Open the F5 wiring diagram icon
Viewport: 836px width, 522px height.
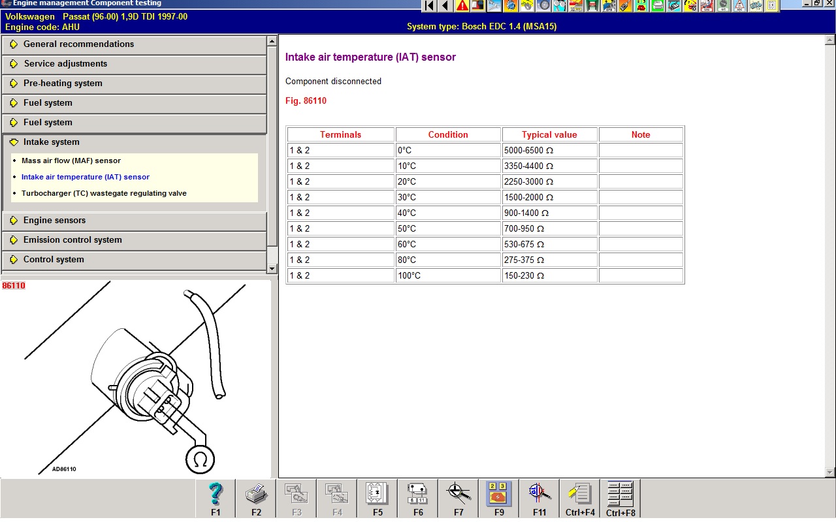(x=378, y=499)
